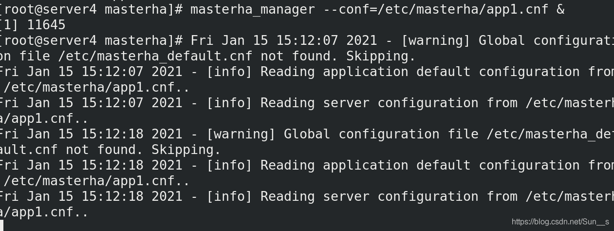
Task: Click the first 'Reading server configuration' text
Action: tap(369, 103)
